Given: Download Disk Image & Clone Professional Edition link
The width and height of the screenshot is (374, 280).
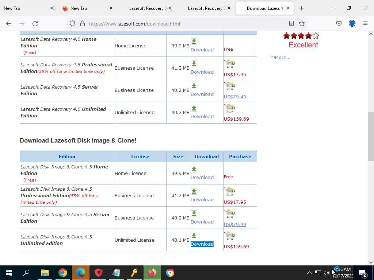Looking at the screenshot, I should point(202,199).
